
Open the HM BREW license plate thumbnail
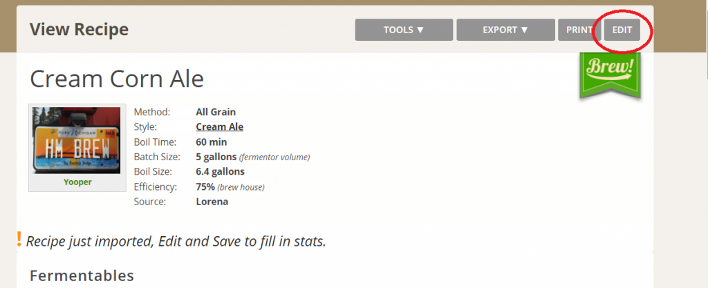coord(77,140)
